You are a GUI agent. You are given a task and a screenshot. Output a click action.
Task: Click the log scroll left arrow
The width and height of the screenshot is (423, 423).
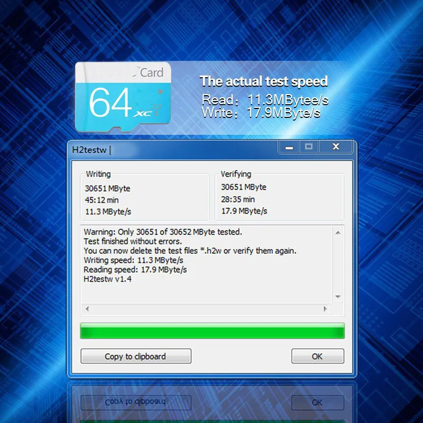87,309
